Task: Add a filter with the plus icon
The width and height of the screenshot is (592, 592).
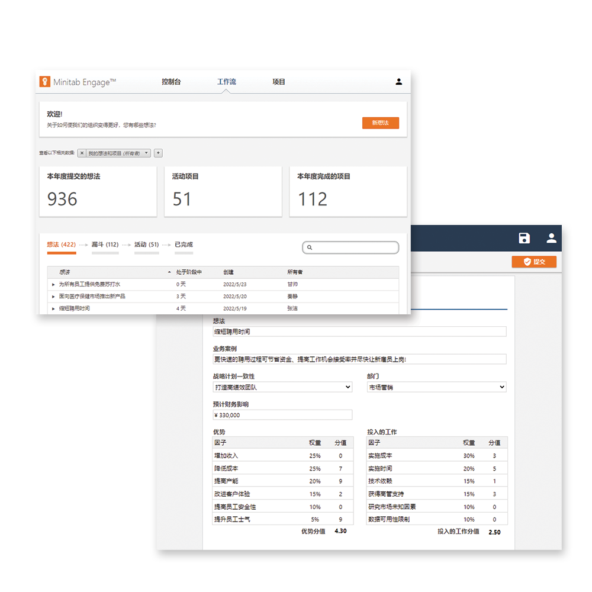Action: click(158, 153)
